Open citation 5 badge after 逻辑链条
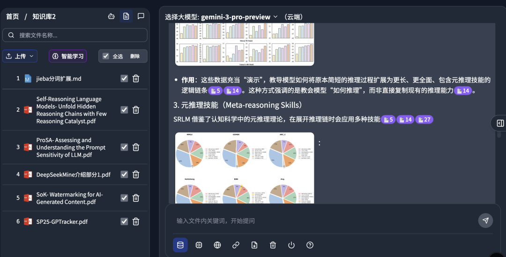This screenshot has width=506, height=257. [215, 91]
